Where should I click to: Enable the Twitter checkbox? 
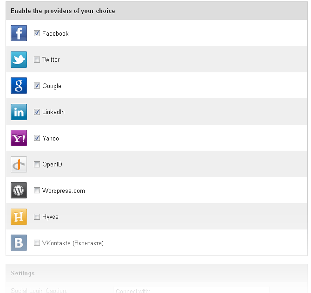point(37,59)
